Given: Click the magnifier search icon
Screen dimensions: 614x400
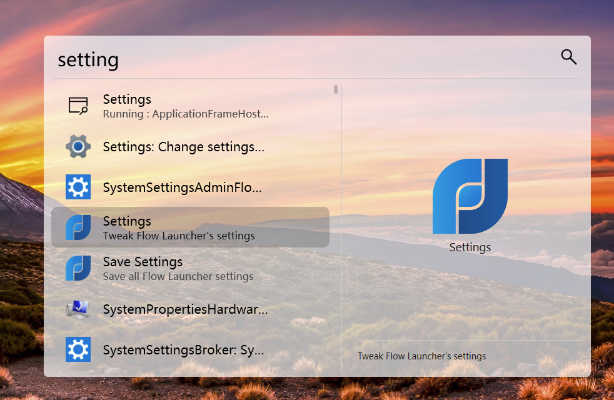Looking at the screenshot, I should coord(568,57).
